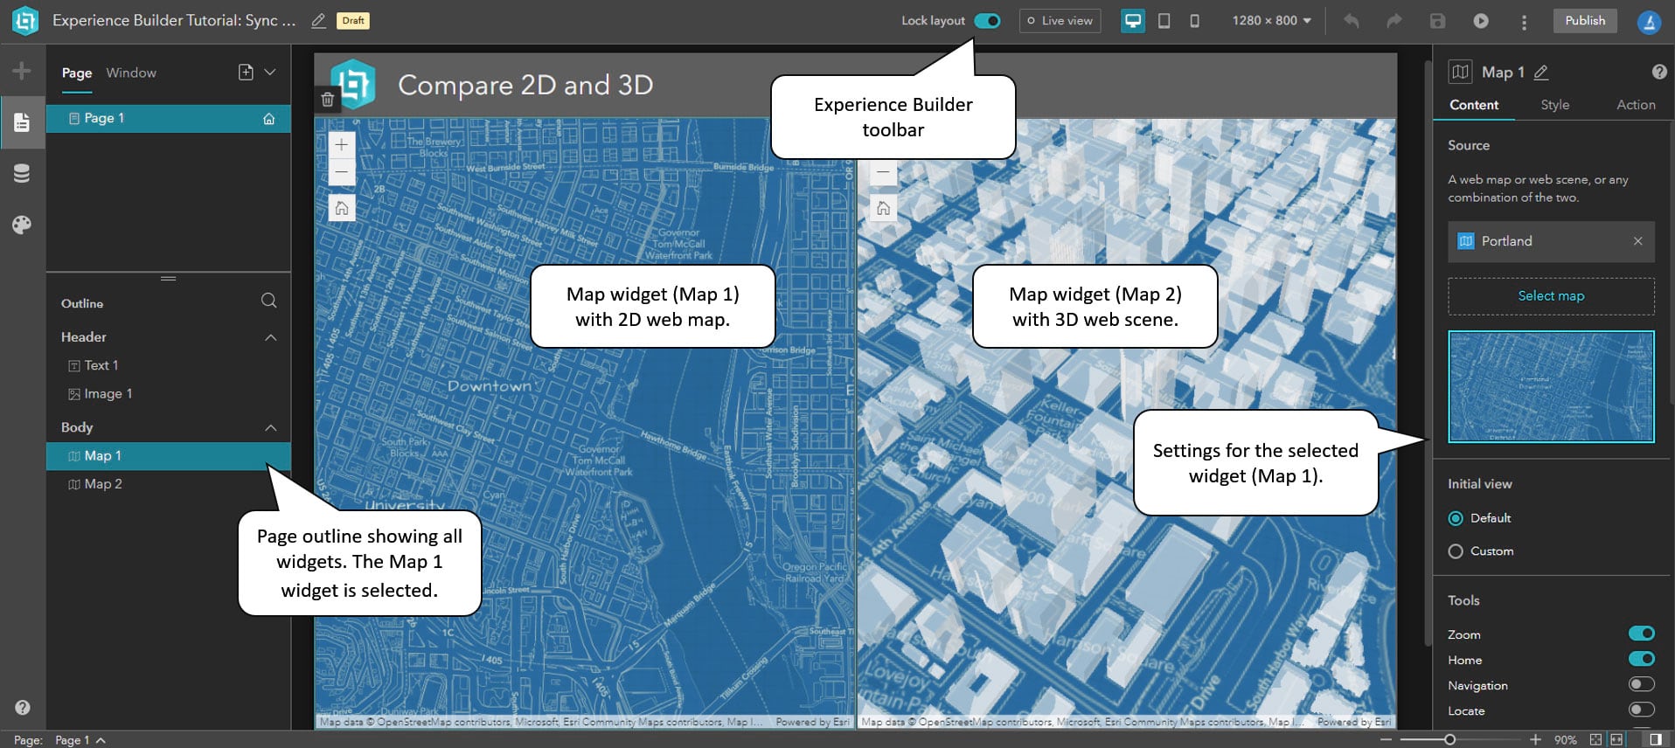Screen dimensions: 1675x748
Task: Click the home icon on Page 1 row
Action: coord(269,119)
